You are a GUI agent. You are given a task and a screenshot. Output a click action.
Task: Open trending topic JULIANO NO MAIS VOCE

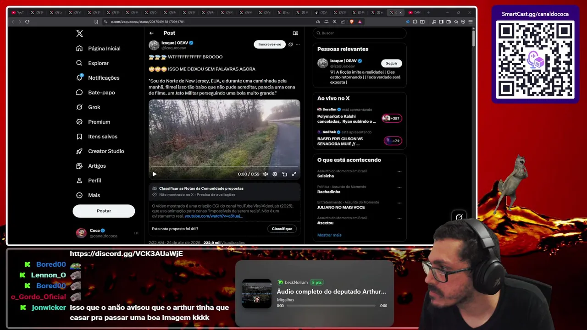pyautogui.click(x=341, y=207)
